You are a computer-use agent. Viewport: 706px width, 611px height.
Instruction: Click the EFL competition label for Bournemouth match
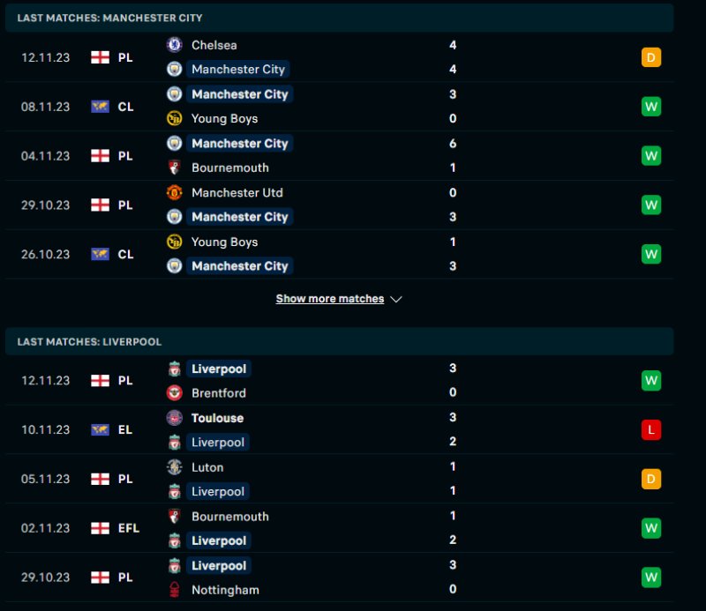(x=129, y=528)
